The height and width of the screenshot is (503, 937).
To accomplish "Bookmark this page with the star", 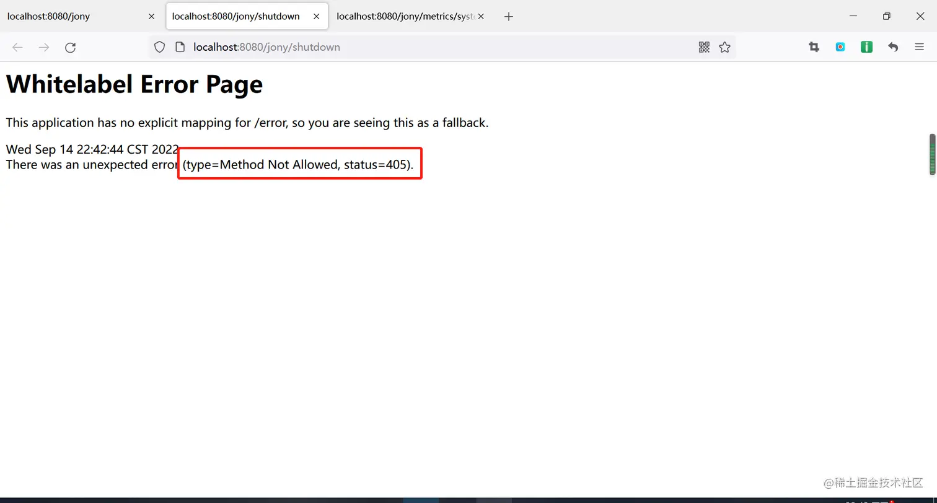I will click(724, 47).
